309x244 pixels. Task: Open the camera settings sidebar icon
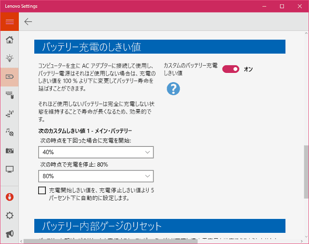(x=10, y=151)
